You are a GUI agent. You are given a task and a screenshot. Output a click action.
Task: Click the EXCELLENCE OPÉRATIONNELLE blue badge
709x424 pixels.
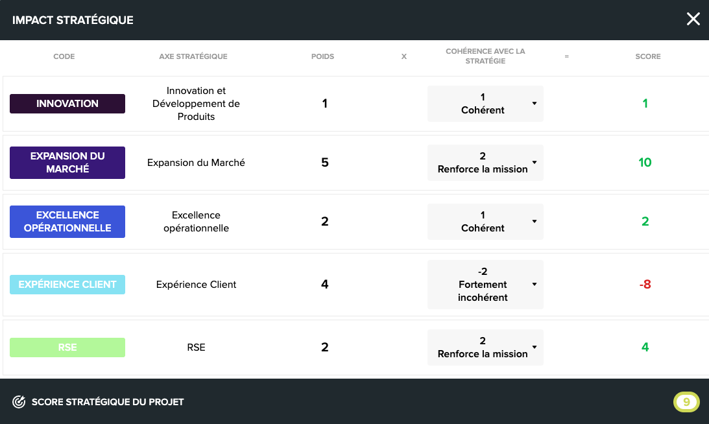pos(67,222)
